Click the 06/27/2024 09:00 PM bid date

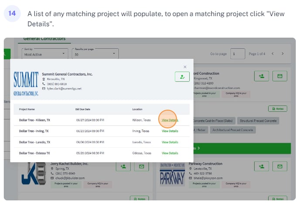pyautogui.click(x=90, y=120)
